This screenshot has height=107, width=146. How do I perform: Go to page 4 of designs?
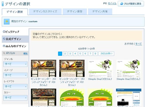[x=75, y=53]
